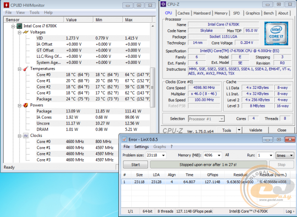The height and width of the screenshot is (217, 297).
Task: Click the Temperatures thermometer icon in HWMonitor
Action: click(x=26, y=69)
